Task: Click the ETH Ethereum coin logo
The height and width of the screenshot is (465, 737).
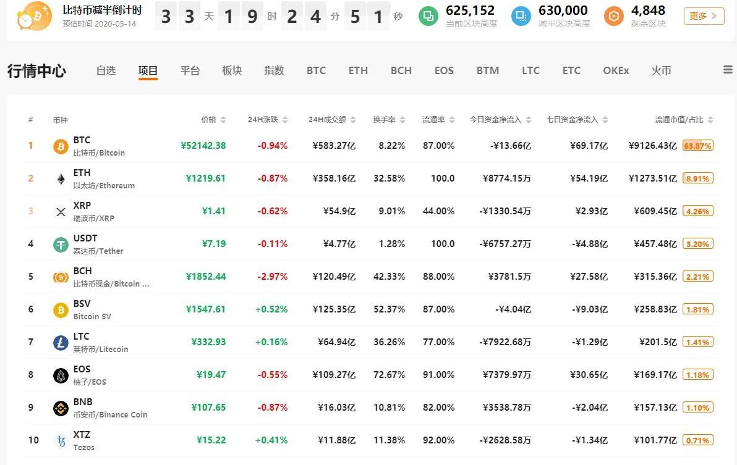Action: 61,178
